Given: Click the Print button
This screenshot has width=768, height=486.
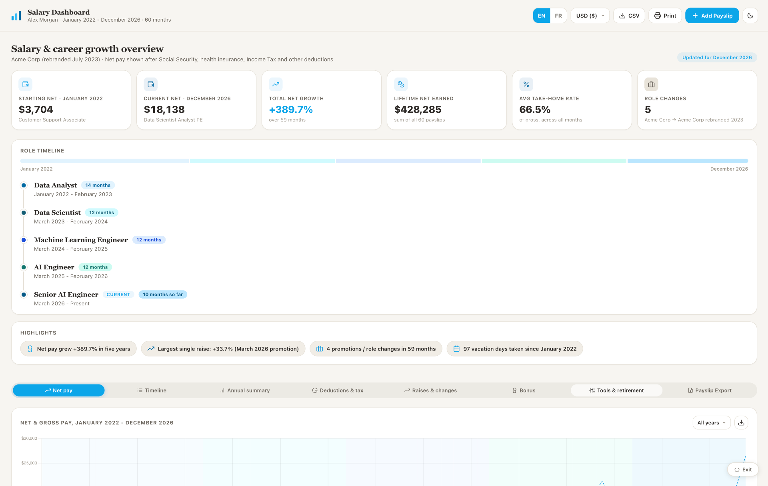Looking at the screenshot, I should click(665, 16).
